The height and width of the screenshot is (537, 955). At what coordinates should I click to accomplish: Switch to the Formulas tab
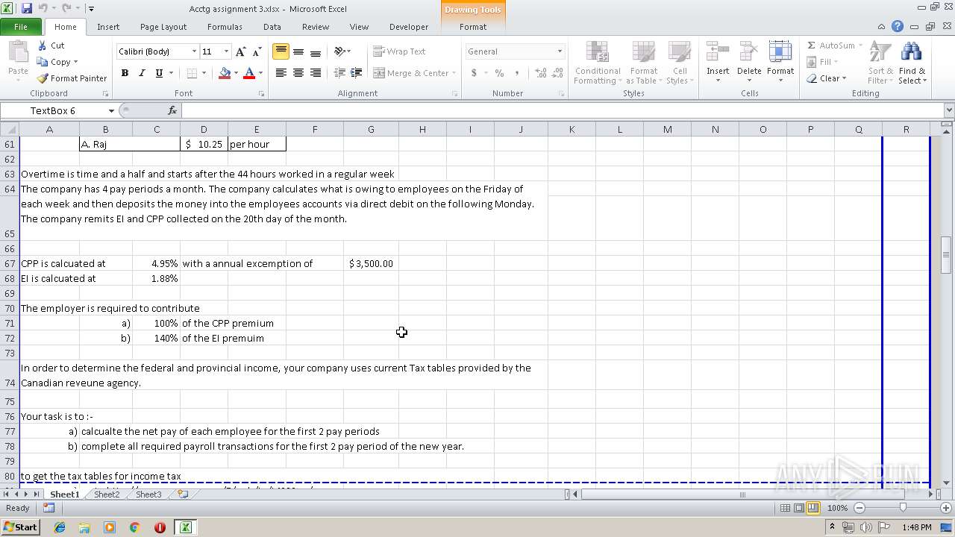tap(225, 26)
